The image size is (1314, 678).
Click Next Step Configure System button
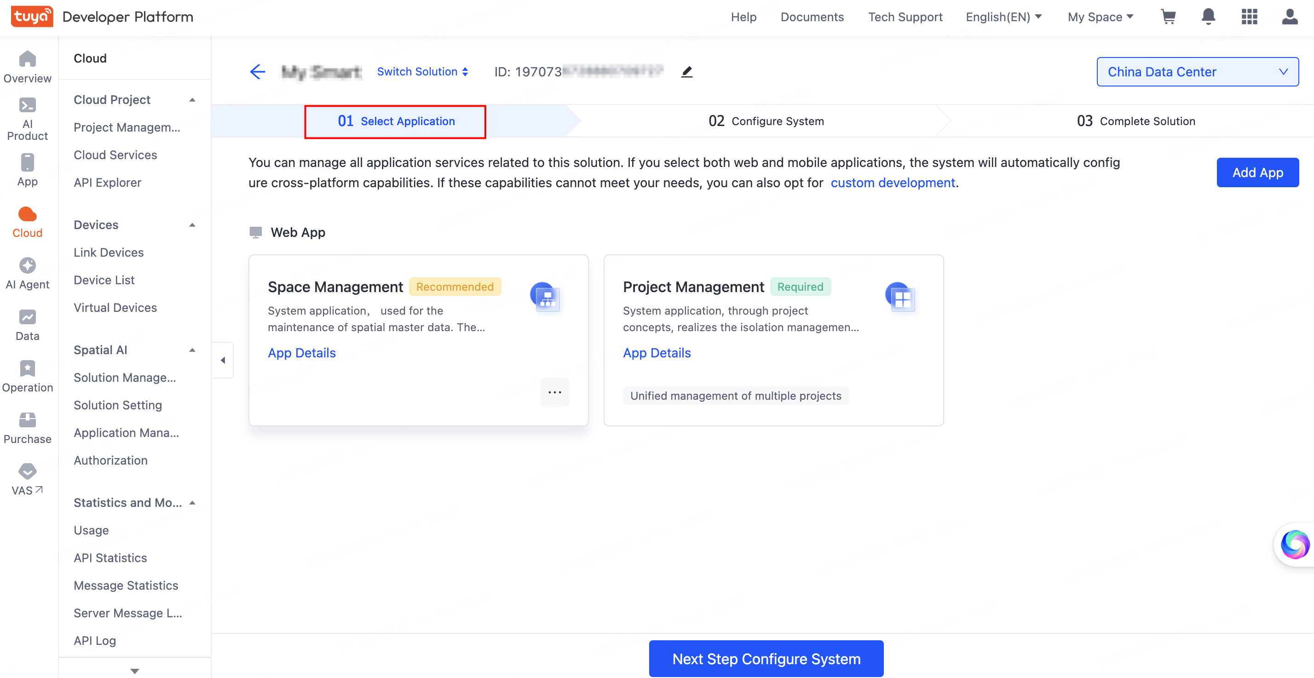(x=766, y=659)
